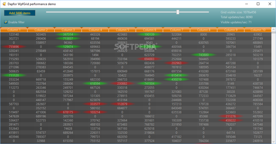
Task: Select red cell 103214
Action: (95, 112)
